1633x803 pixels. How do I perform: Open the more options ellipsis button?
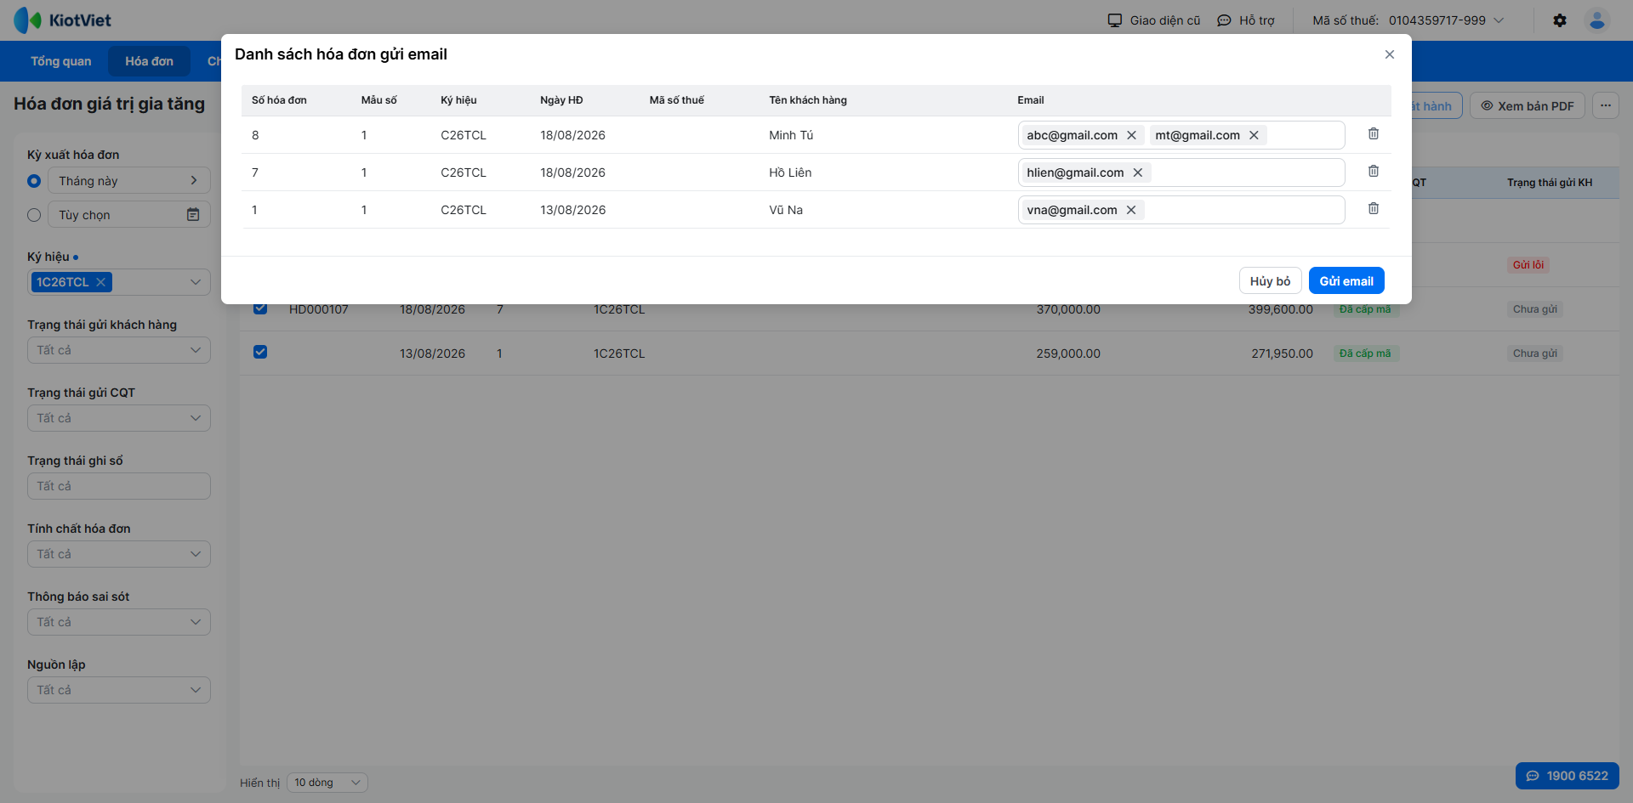[x=1606, y=105]
